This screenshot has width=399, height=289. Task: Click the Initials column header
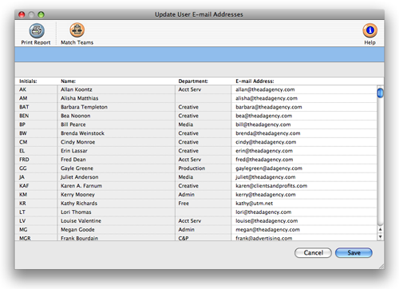tap(28, 81)
